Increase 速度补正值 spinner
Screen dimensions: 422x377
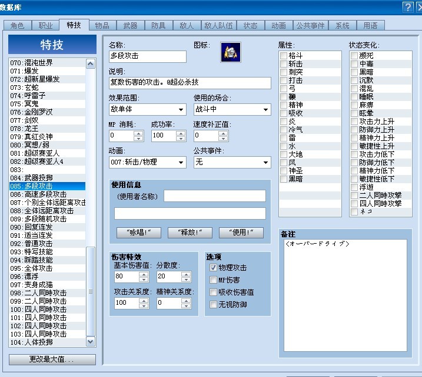coord(223,133)
